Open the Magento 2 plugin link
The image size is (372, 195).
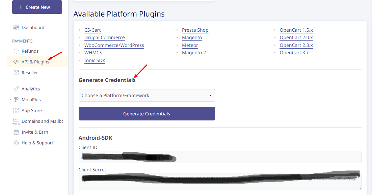tap(194, 53)
